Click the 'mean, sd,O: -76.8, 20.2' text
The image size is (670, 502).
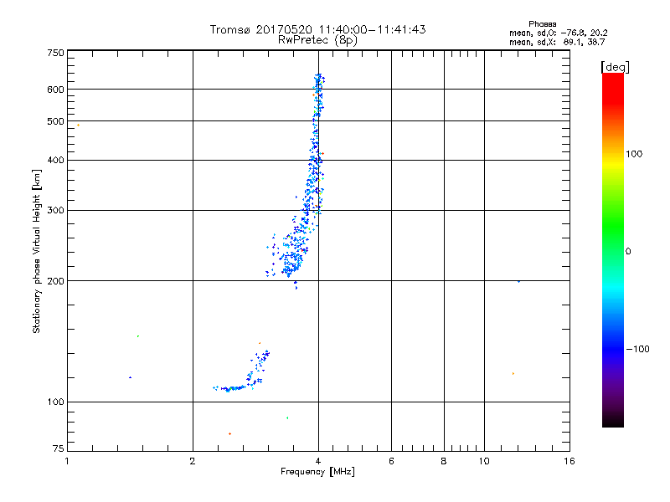558,33
